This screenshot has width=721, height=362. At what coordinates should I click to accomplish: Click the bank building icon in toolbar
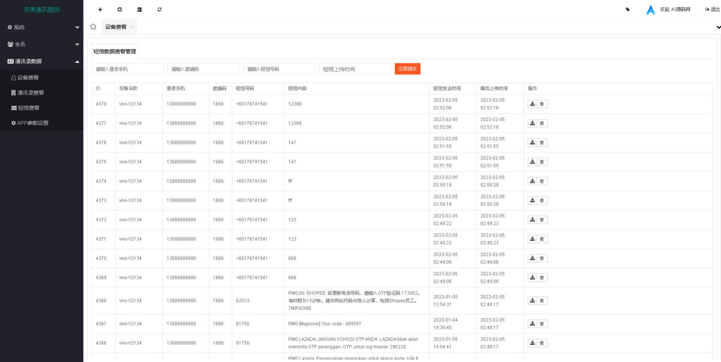(x=139, y=9)
